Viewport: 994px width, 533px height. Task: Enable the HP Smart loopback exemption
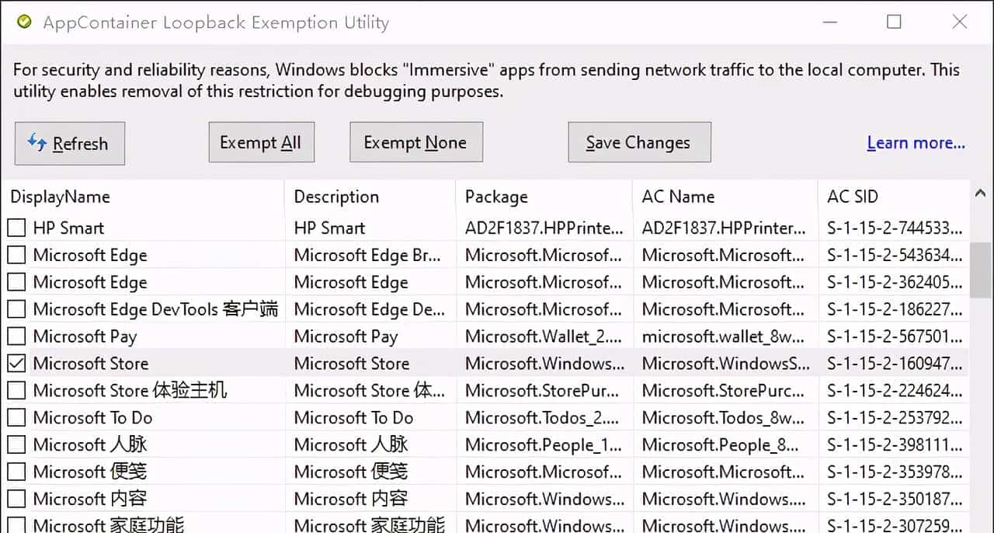[16, 227]
